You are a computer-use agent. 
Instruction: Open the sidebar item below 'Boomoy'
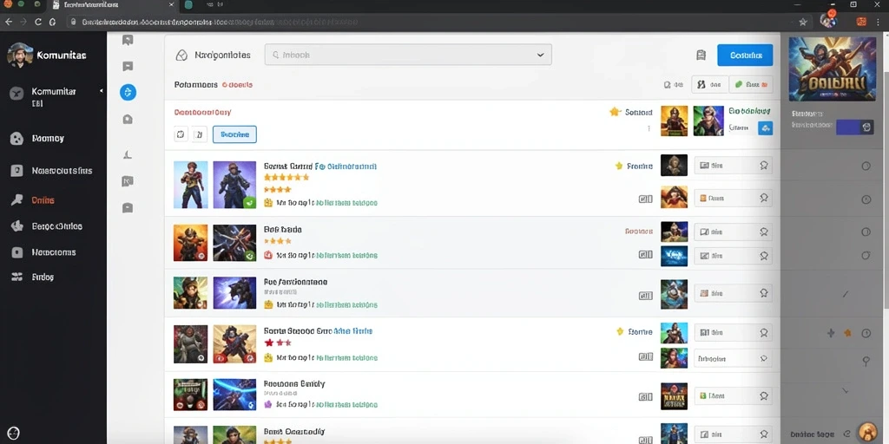click(x=51, y=171)
